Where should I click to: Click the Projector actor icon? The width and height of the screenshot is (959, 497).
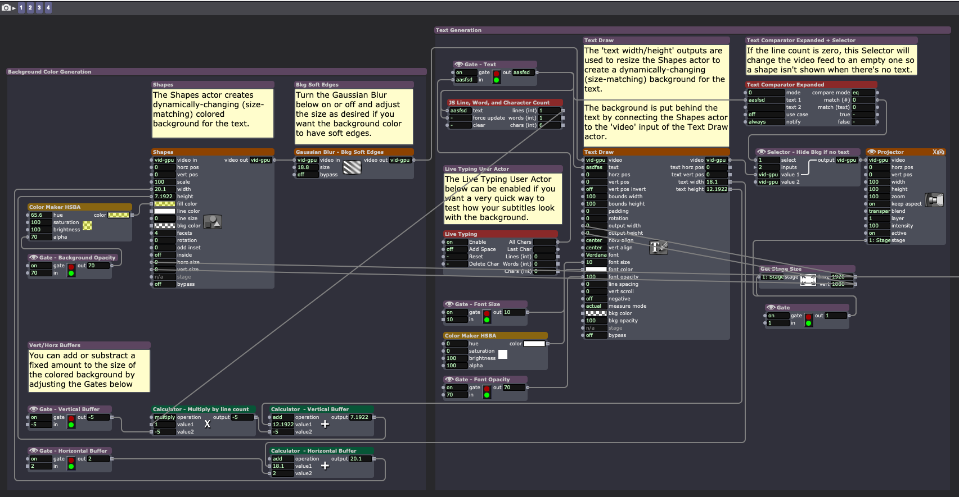coord(934,200)
